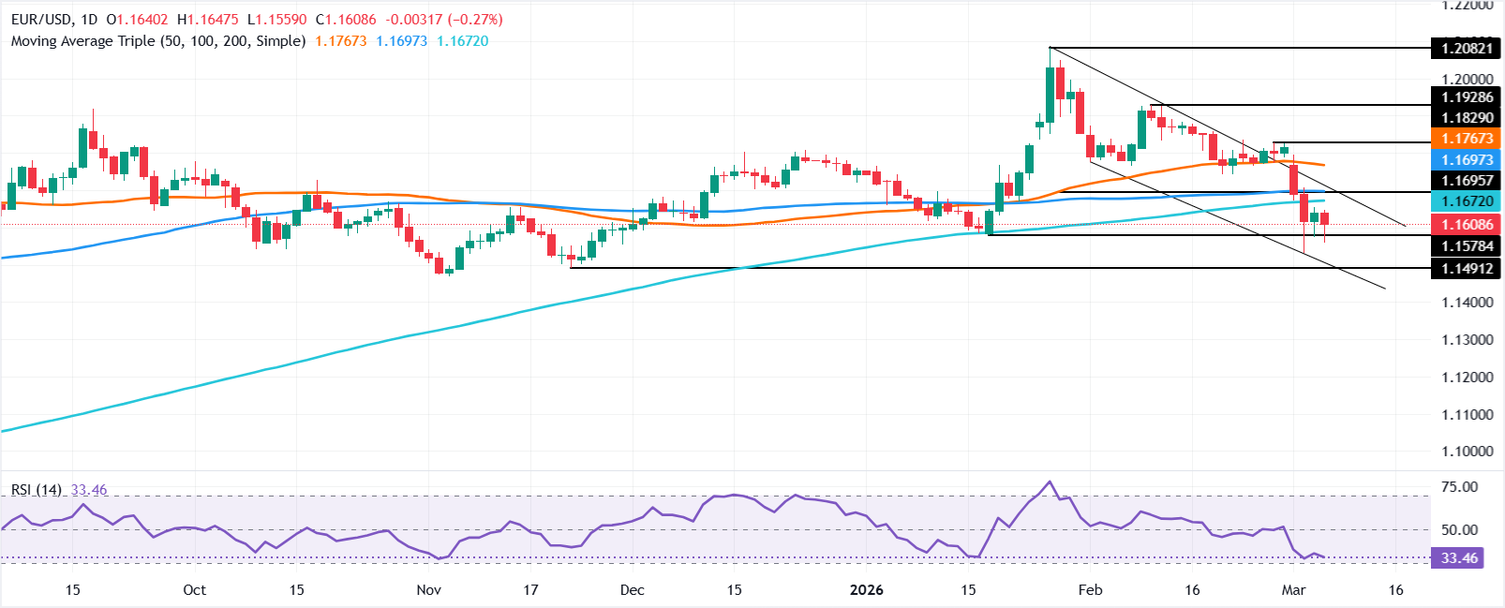Click the 1.19286 black price level label
This screenshot has height=608, width=1505.
click(x=1466, y=97)
